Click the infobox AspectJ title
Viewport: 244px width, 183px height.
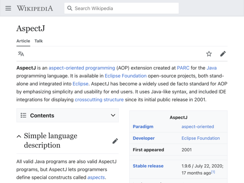(178, 117)
